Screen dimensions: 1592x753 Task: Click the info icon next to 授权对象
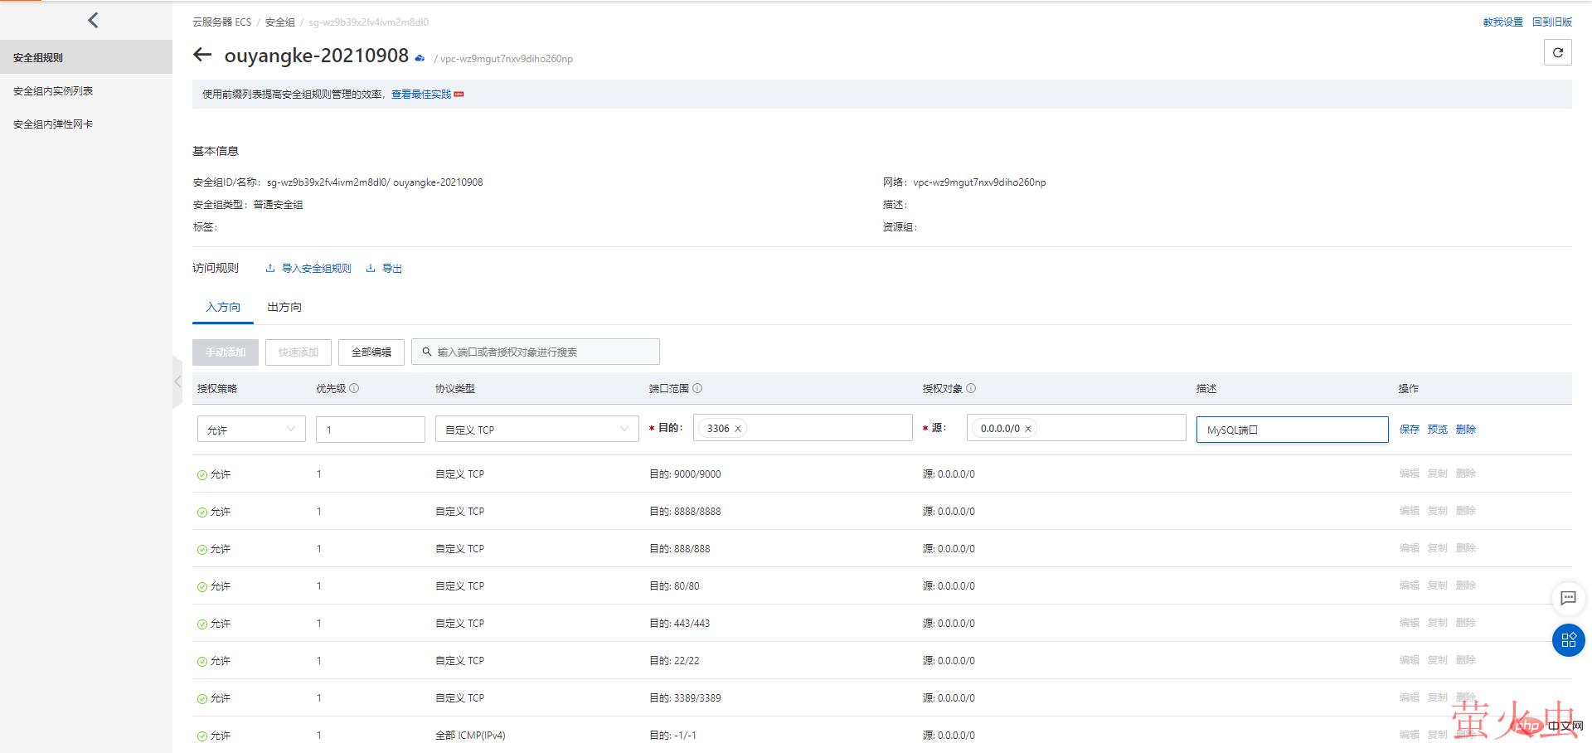pos(971,388)
